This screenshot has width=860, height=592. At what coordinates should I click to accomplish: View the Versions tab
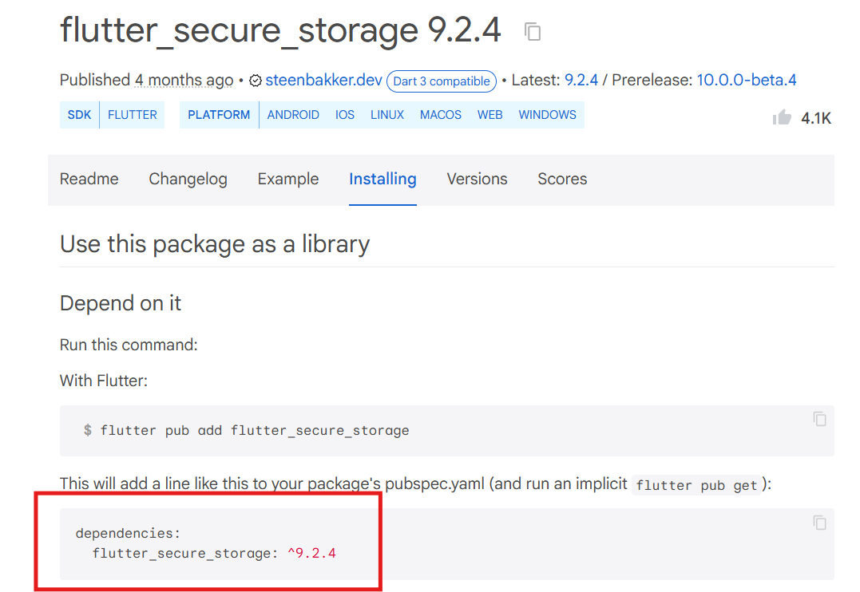[x=477, y=180]
